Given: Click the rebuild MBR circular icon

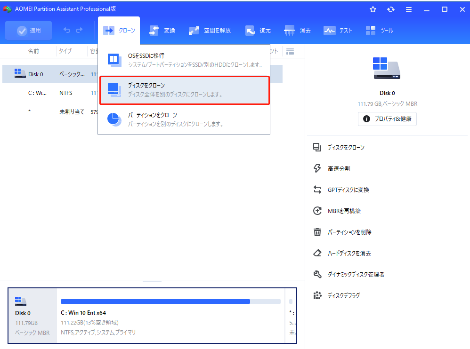Looking at the screenshot, I should click(x=317, y=211).
